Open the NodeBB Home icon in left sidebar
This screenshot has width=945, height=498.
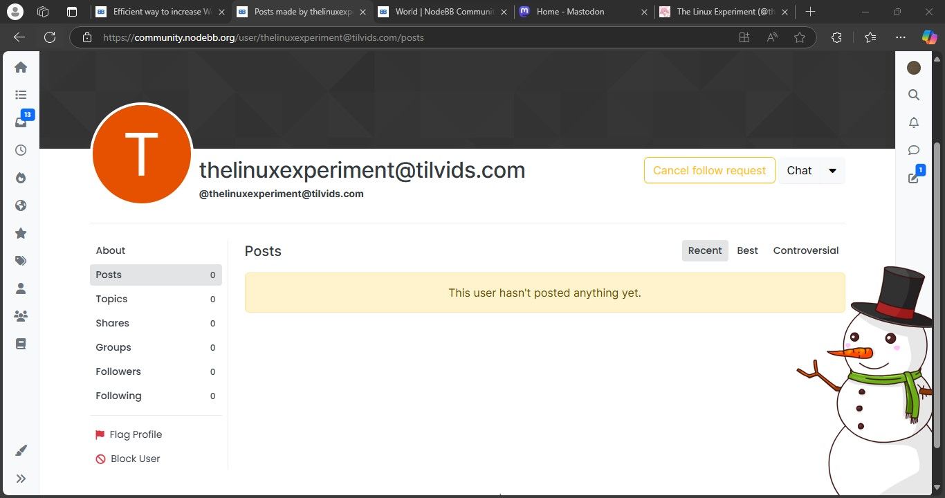[x=21, y=67]
